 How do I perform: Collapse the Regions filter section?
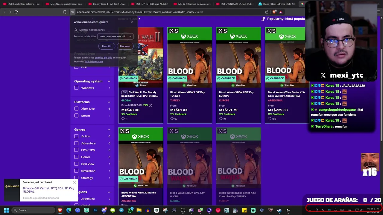coord(109,192)
